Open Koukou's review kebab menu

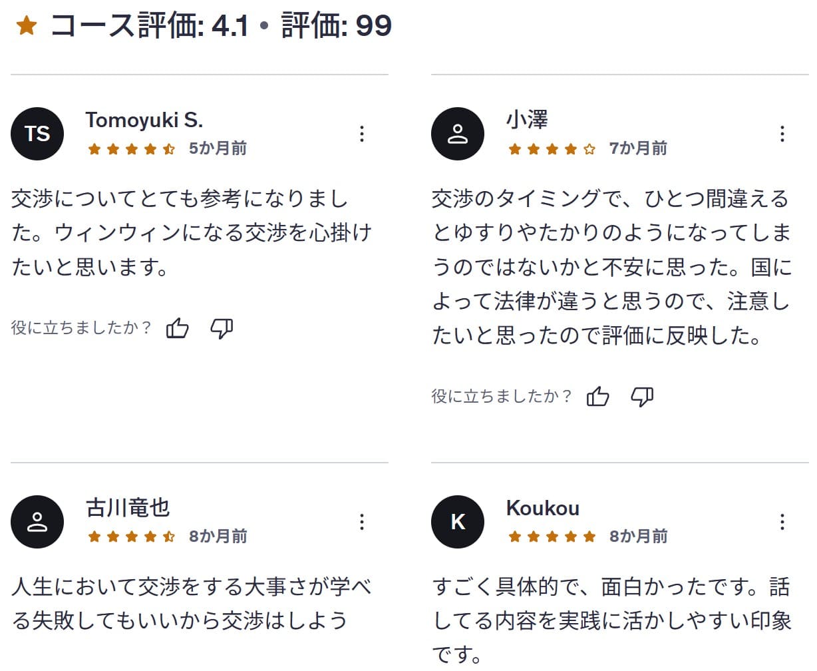coord(782,522)
